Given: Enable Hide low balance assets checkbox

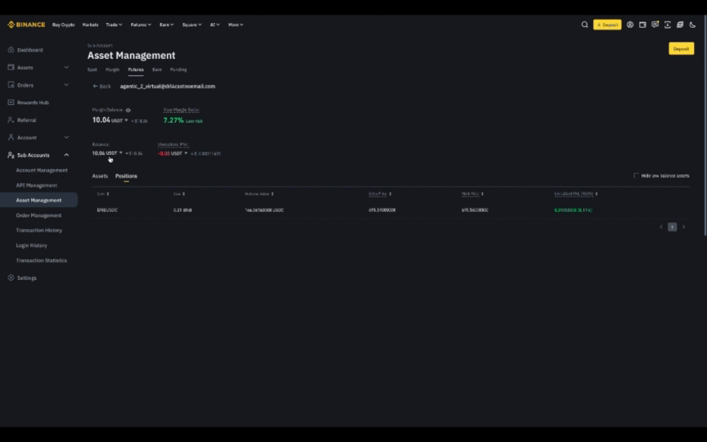Looking at the screenshot, I should click(x=636, y=175).
